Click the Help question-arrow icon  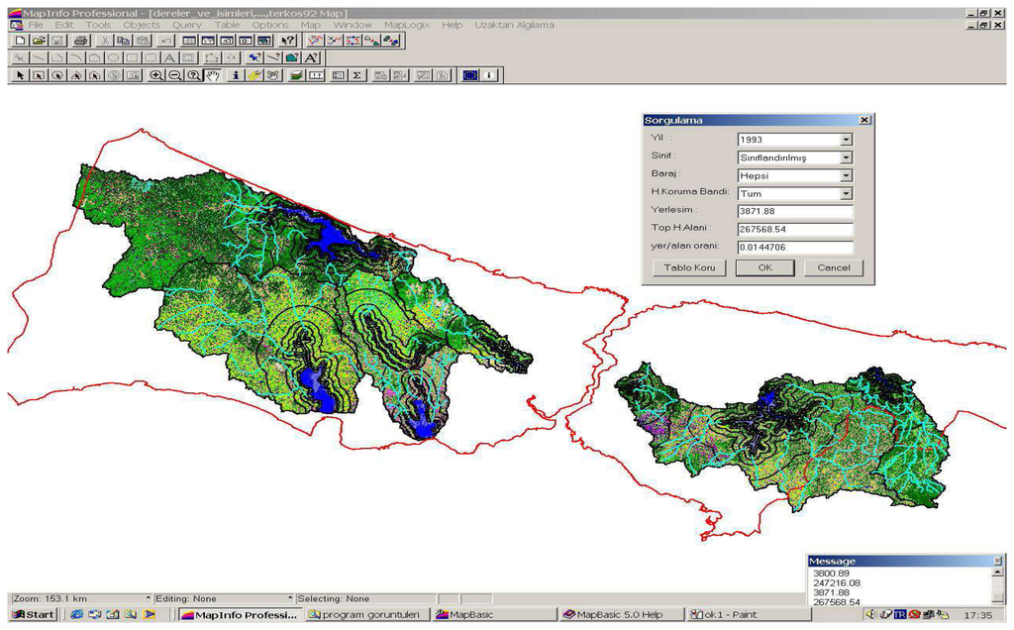[x=287, y=41]
